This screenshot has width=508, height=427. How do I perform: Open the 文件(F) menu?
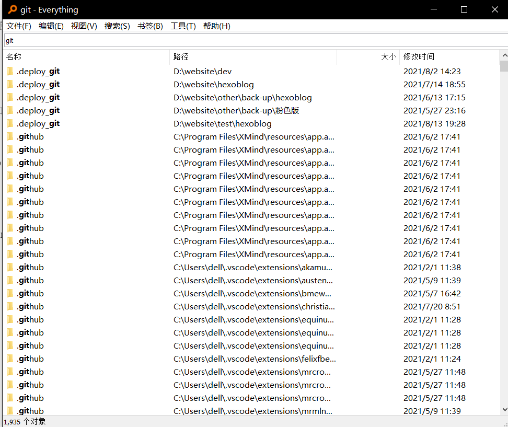(x=19, y=26)
